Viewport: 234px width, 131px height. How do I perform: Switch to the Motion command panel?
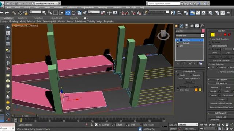pos(192,26)
